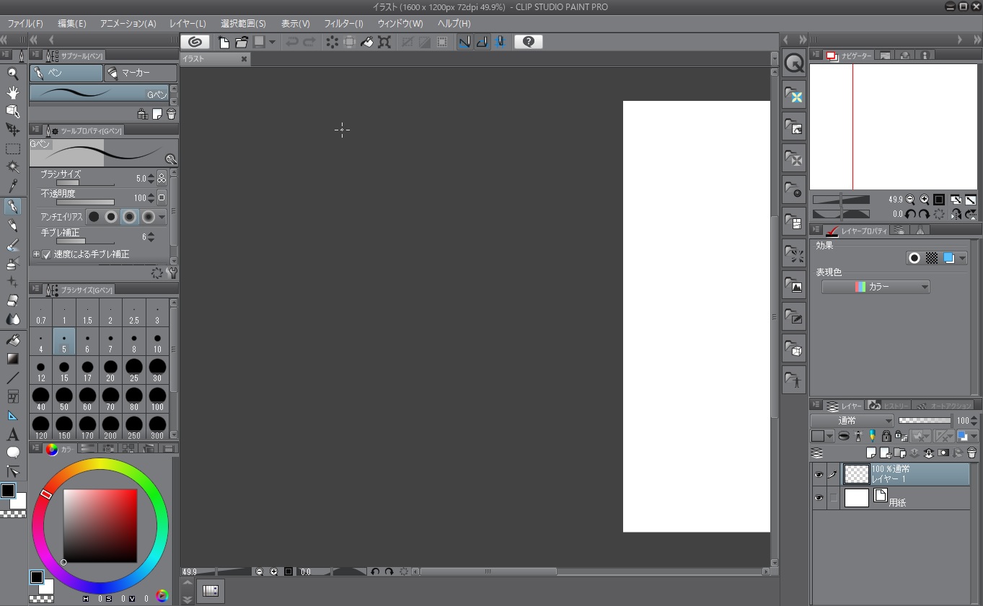983x606 pixels.
Task: Select the Airbrush tool
Action: tap(12, 263)
